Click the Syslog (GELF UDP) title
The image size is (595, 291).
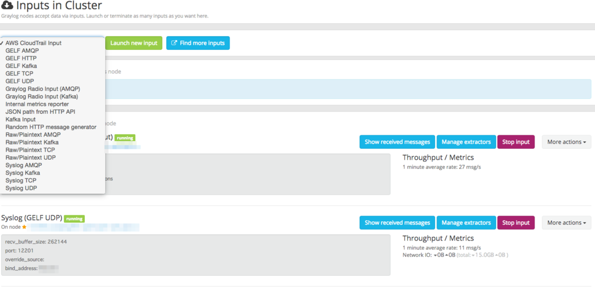pos(31,218)
